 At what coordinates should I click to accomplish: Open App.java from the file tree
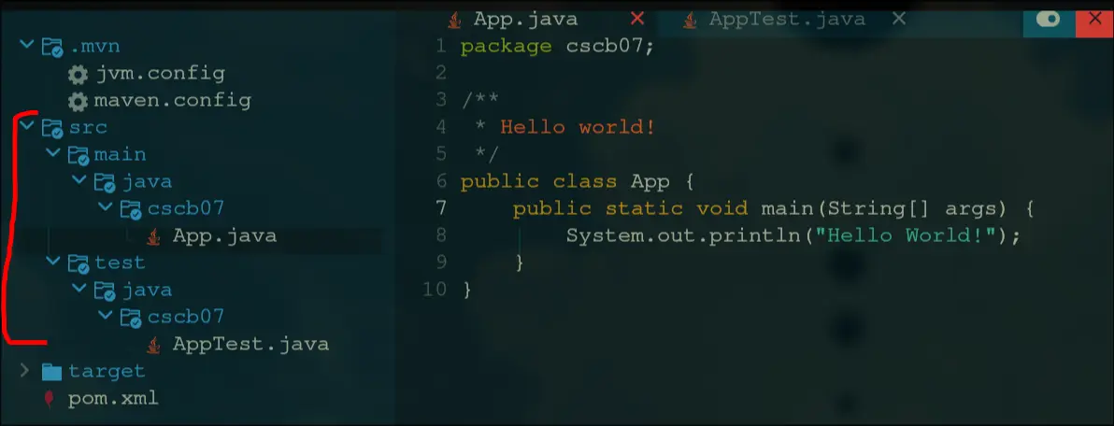click(x=223, y=236)
